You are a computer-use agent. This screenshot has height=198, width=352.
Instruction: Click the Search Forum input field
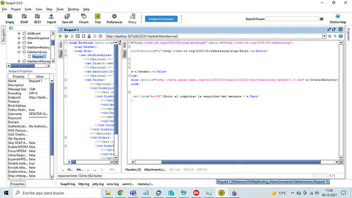[293, 19]
